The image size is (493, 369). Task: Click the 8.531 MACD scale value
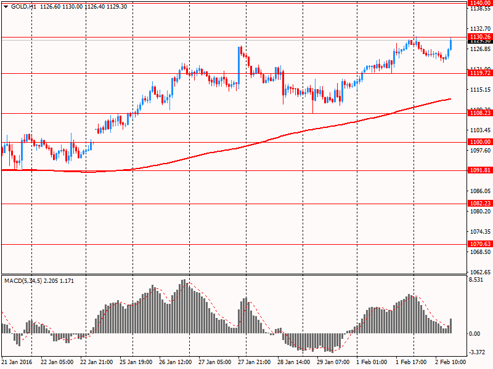pyautogui.click(x=476, y=280)
